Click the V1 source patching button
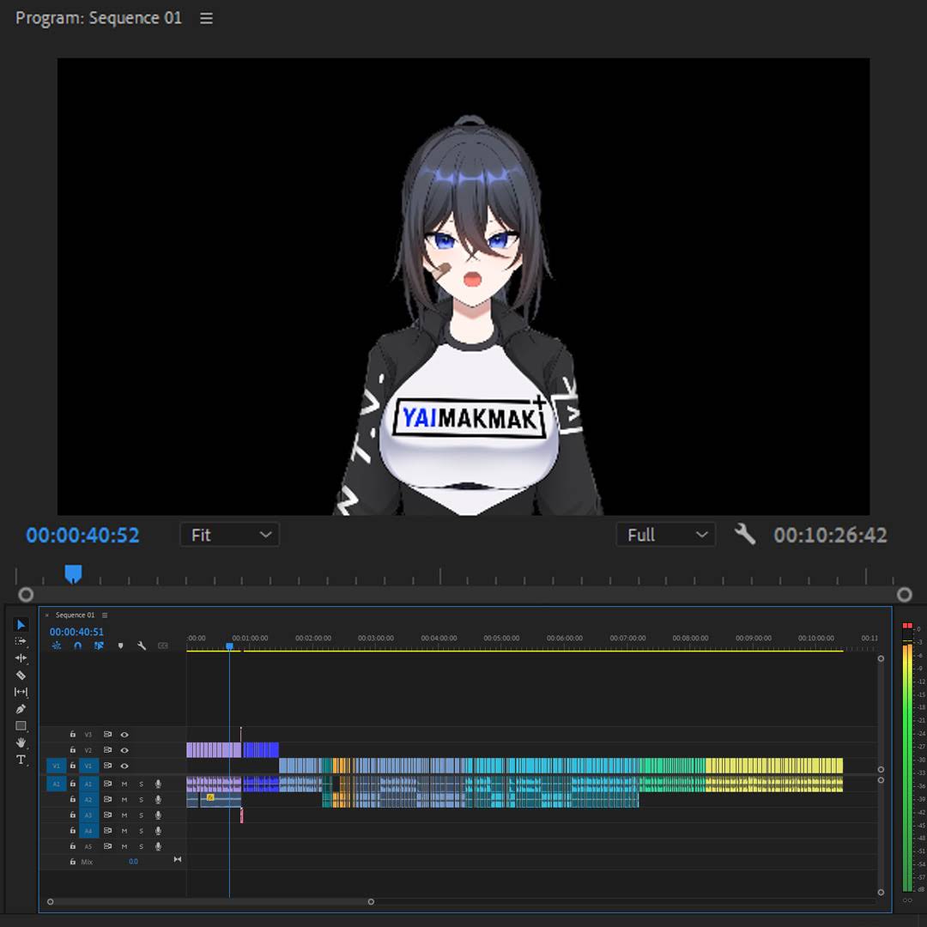 (56, 766)
